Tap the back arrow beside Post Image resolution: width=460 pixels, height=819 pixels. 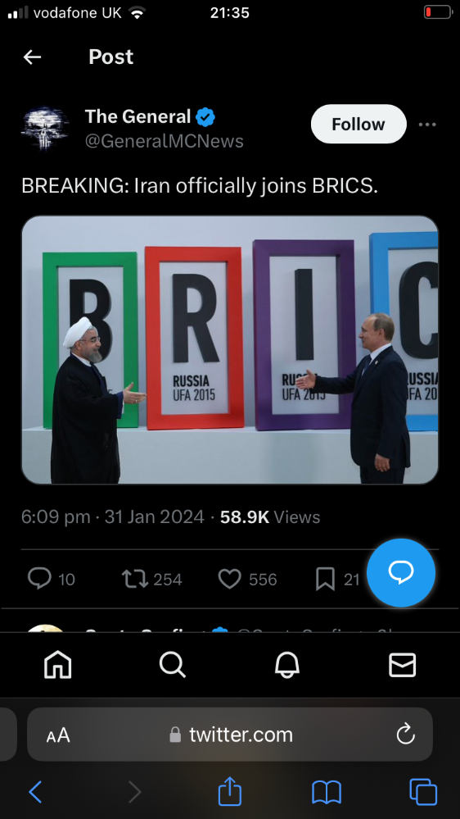coord(33,57)
